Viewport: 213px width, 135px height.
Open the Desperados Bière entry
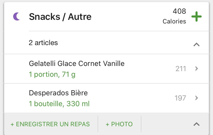(x=58, y=93)
